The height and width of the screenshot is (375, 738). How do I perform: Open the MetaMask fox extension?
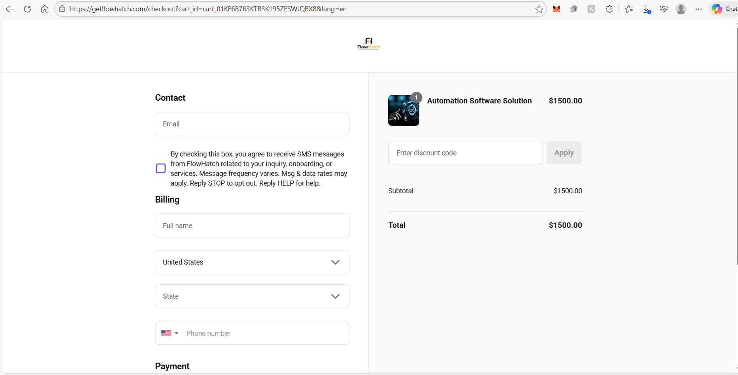(556, 9)
